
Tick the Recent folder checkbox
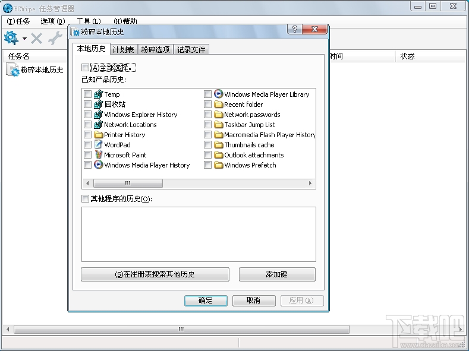pos(207,105)
